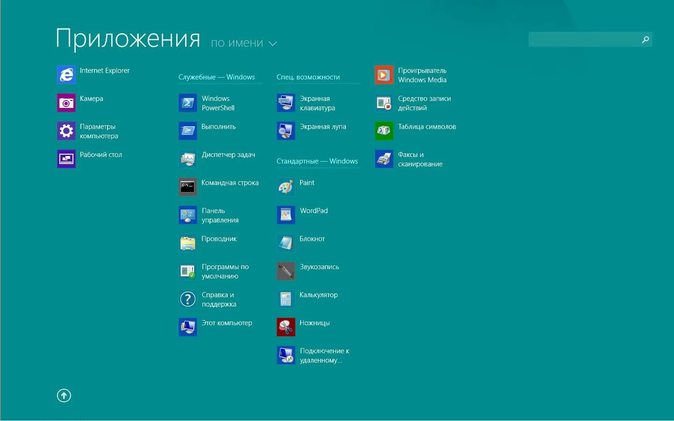This screenshot has width=674, height=421.
Task: Click the 'Подключение к удаленному...' label
Action: pos(325,356)
